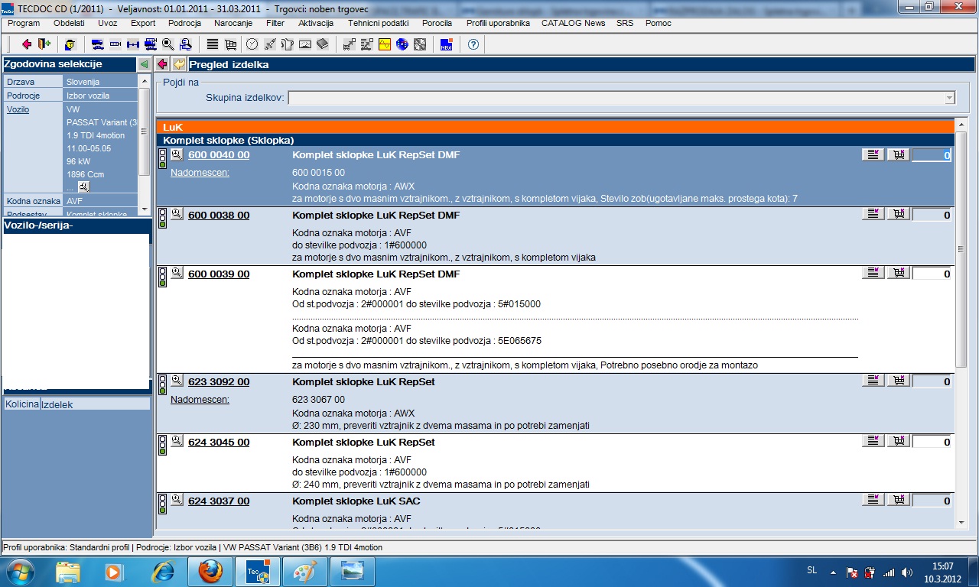The image size is (979, 587).
Task: Open the Pomoc menu
Action: point(659,23)
